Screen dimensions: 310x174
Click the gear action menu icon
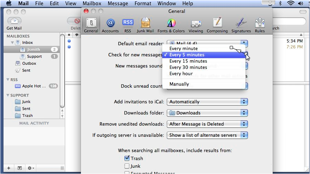(x=31, y=168)
